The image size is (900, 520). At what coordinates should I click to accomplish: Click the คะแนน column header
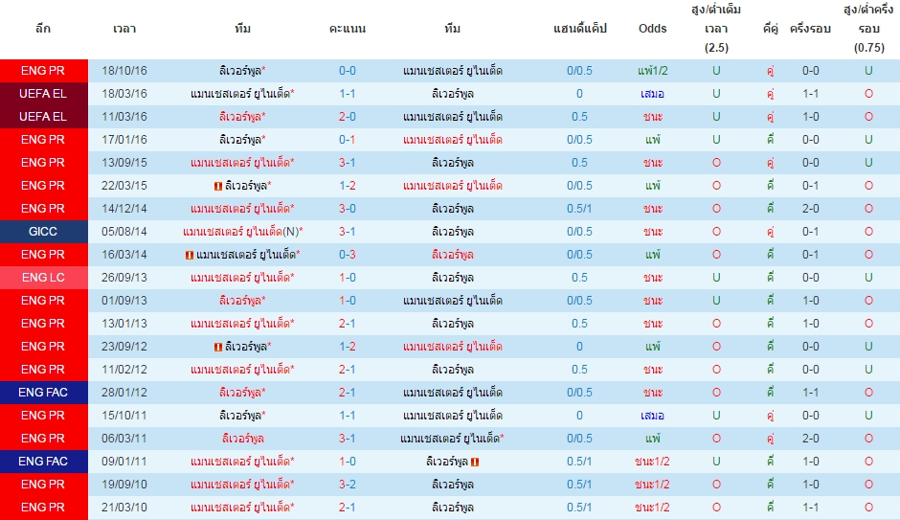point(348,28)
